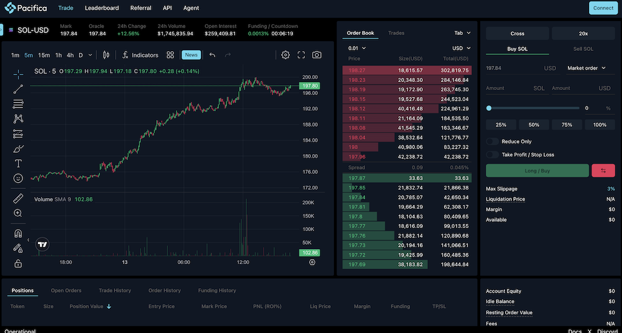
Task: Toggle the News button on chart
Action: coord(191,55)
